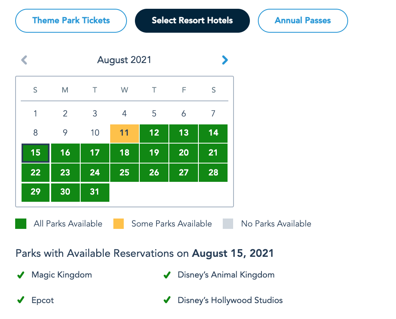Click checkmark beside Disney's Hollywood Studios
The width and height of the screenshot is (396, 319).
pyautogui.click(x=167, y=300)
